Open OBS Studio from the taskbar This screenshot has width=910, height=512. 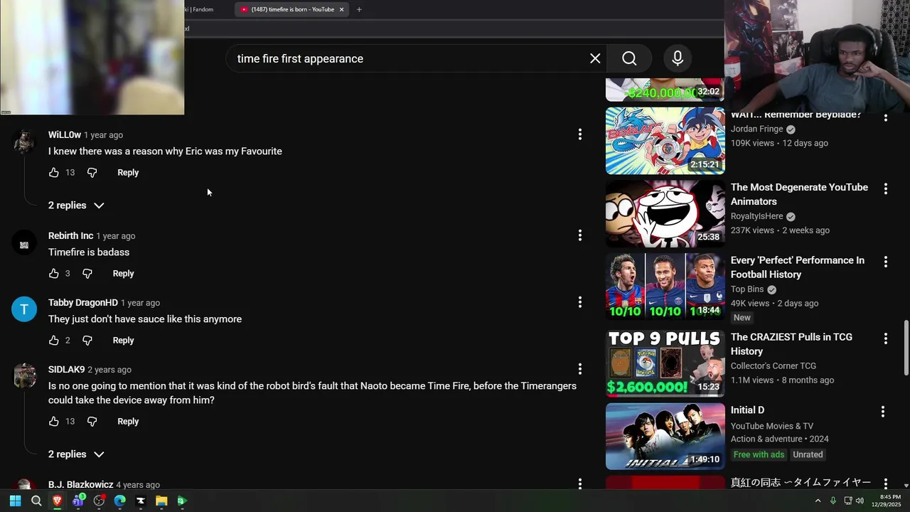pos(99,501)
